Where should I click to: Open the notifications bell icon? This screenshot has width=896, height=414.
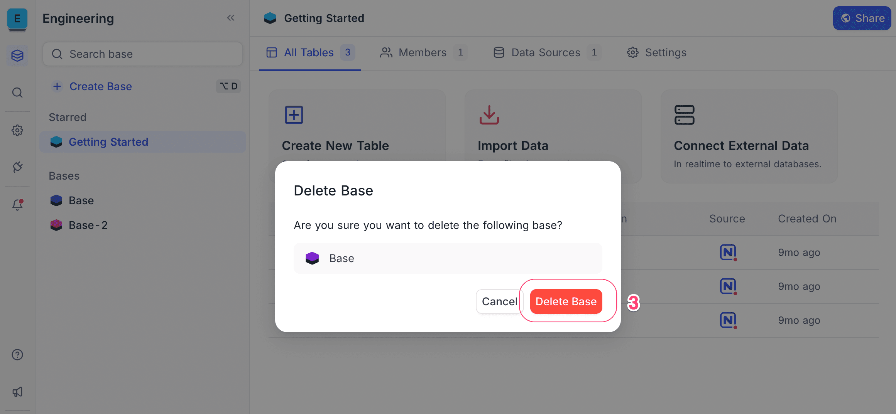click(17, 205)
